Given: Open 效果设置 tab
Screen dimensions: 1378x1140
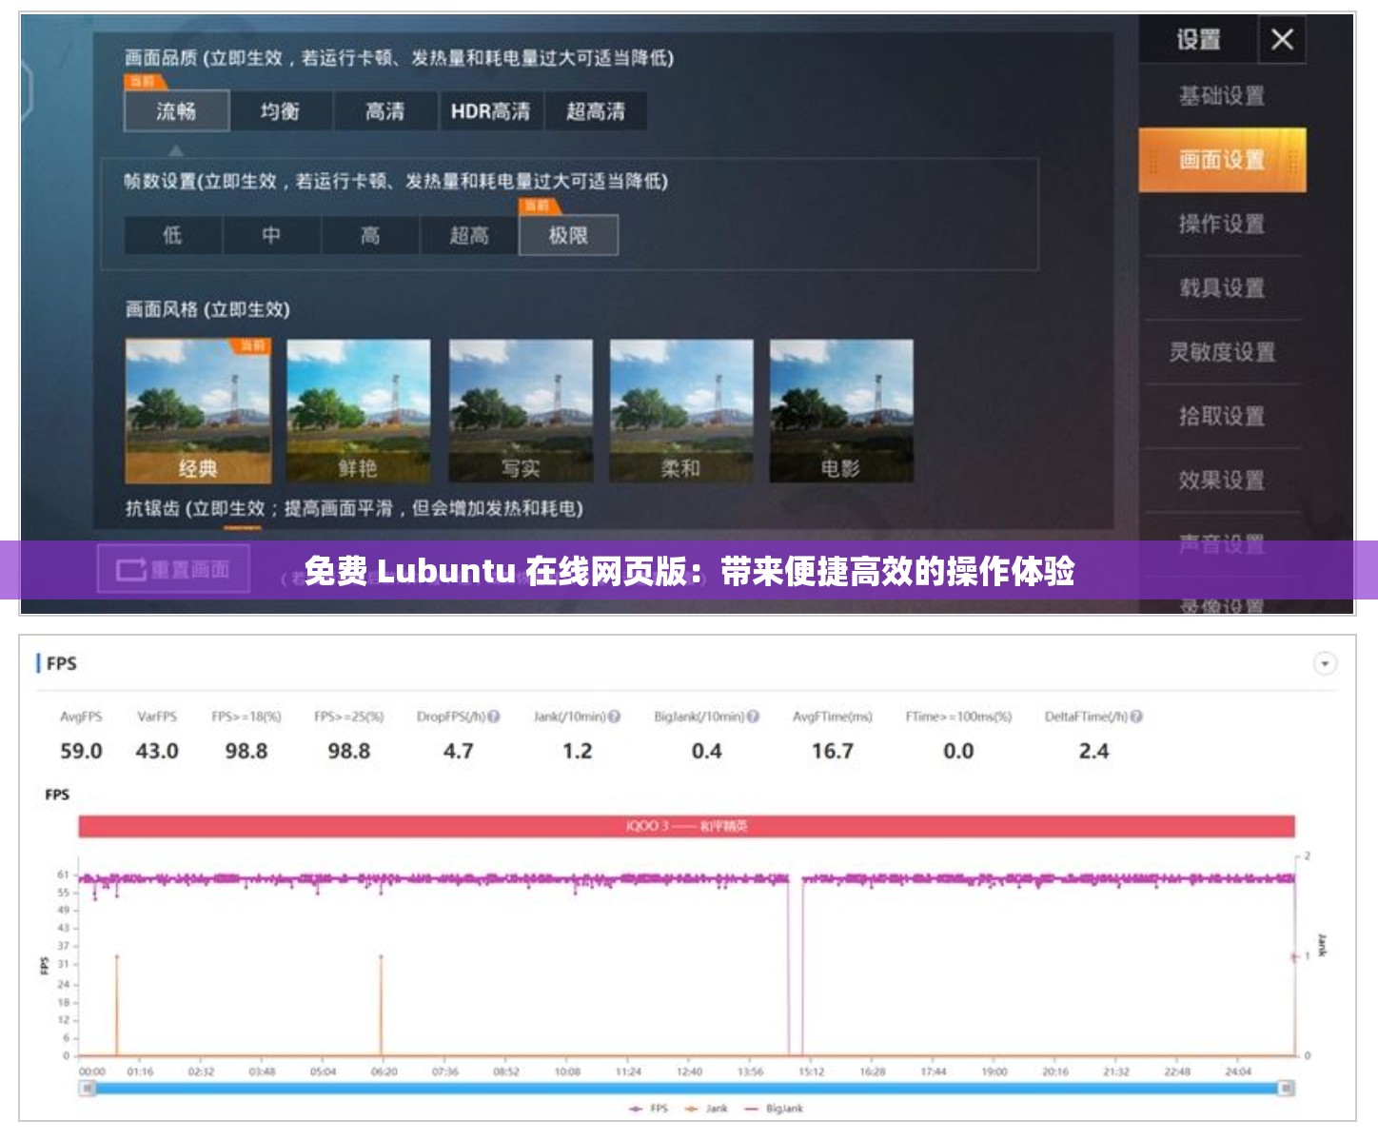Looking at the screenshot, I should 1222,480.
